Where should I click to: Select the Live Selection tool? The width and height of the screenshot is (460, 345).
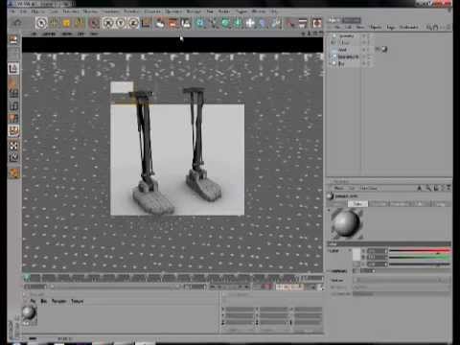coord(41,23)
